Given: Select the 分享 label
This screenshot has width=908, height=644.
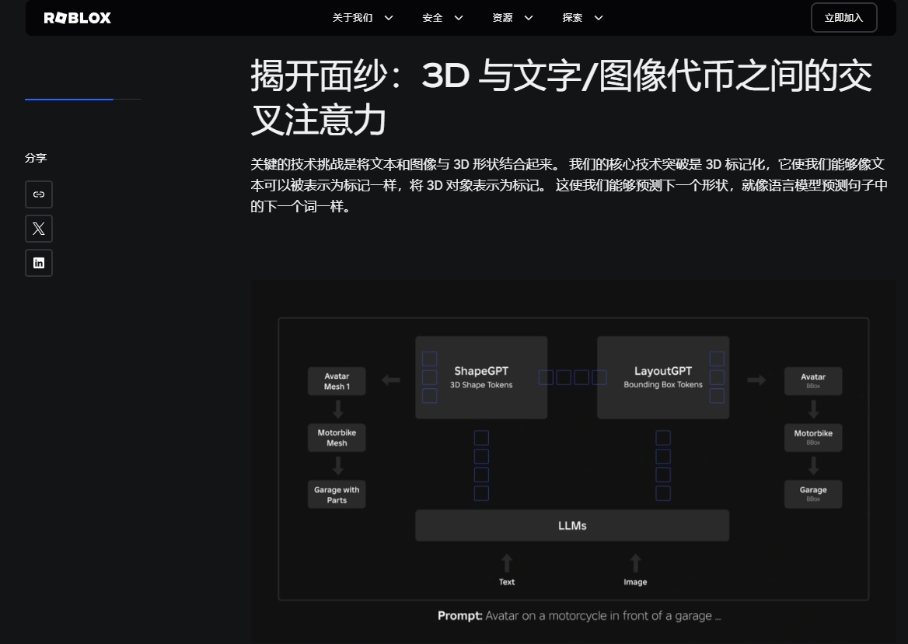Looking at the screenshot, I should pos(36,158).
